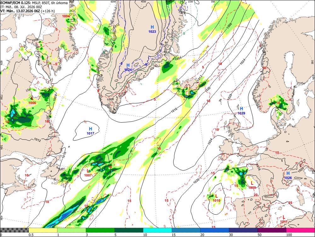Click the '1028' isobar label
Screen dimensions: 315x237
coord(230,96)
